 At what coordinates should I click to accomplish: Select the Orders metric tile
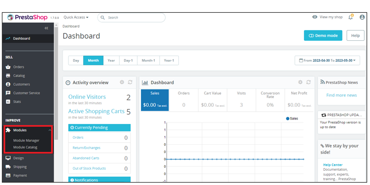tap(184, 100)
